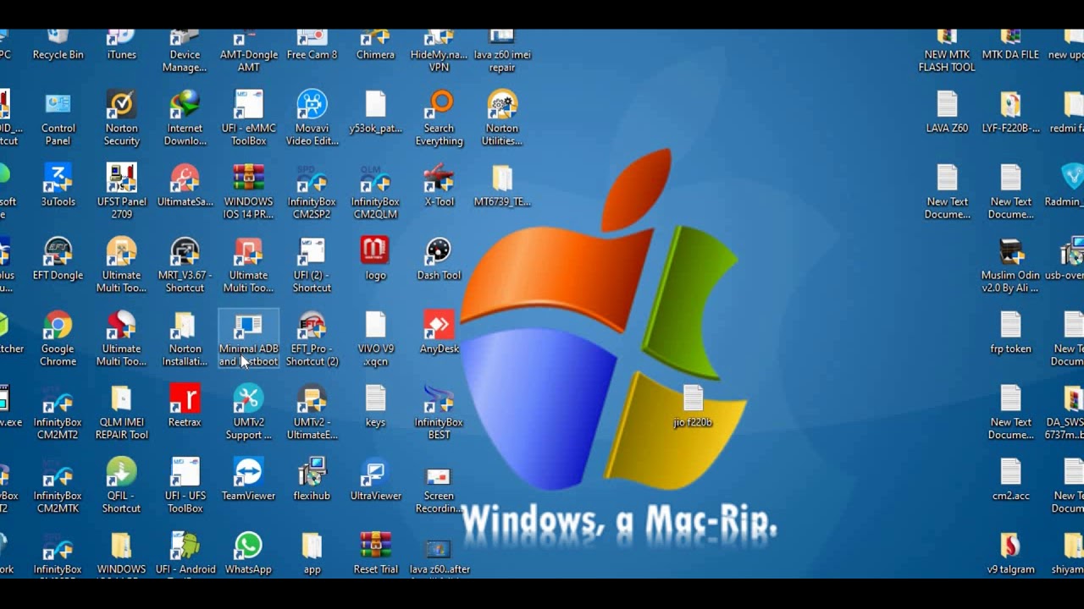Launch UFI - UFS ToolBox
1084x609 pixels.
(185, 486)
